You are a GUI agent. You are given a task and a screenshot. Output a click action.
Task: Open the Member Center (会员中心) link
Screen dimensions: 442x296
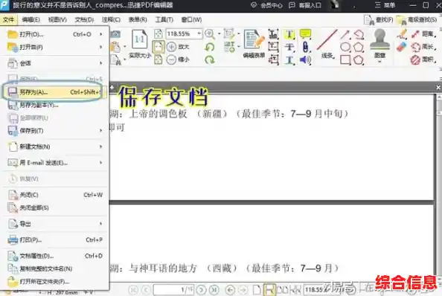266,5
